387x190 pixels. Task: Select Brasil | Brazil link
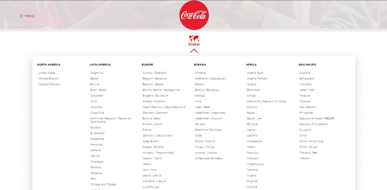(x=99, y=90)
